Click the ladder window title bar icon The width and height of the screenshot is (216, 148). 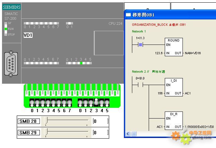(128, 15)
